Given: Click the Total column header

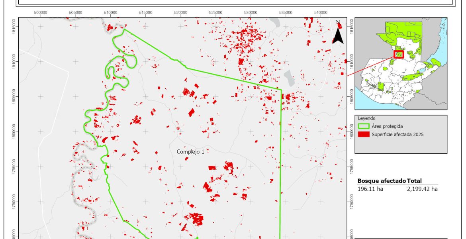Looking at the screenshot, I should click(414, 181).
